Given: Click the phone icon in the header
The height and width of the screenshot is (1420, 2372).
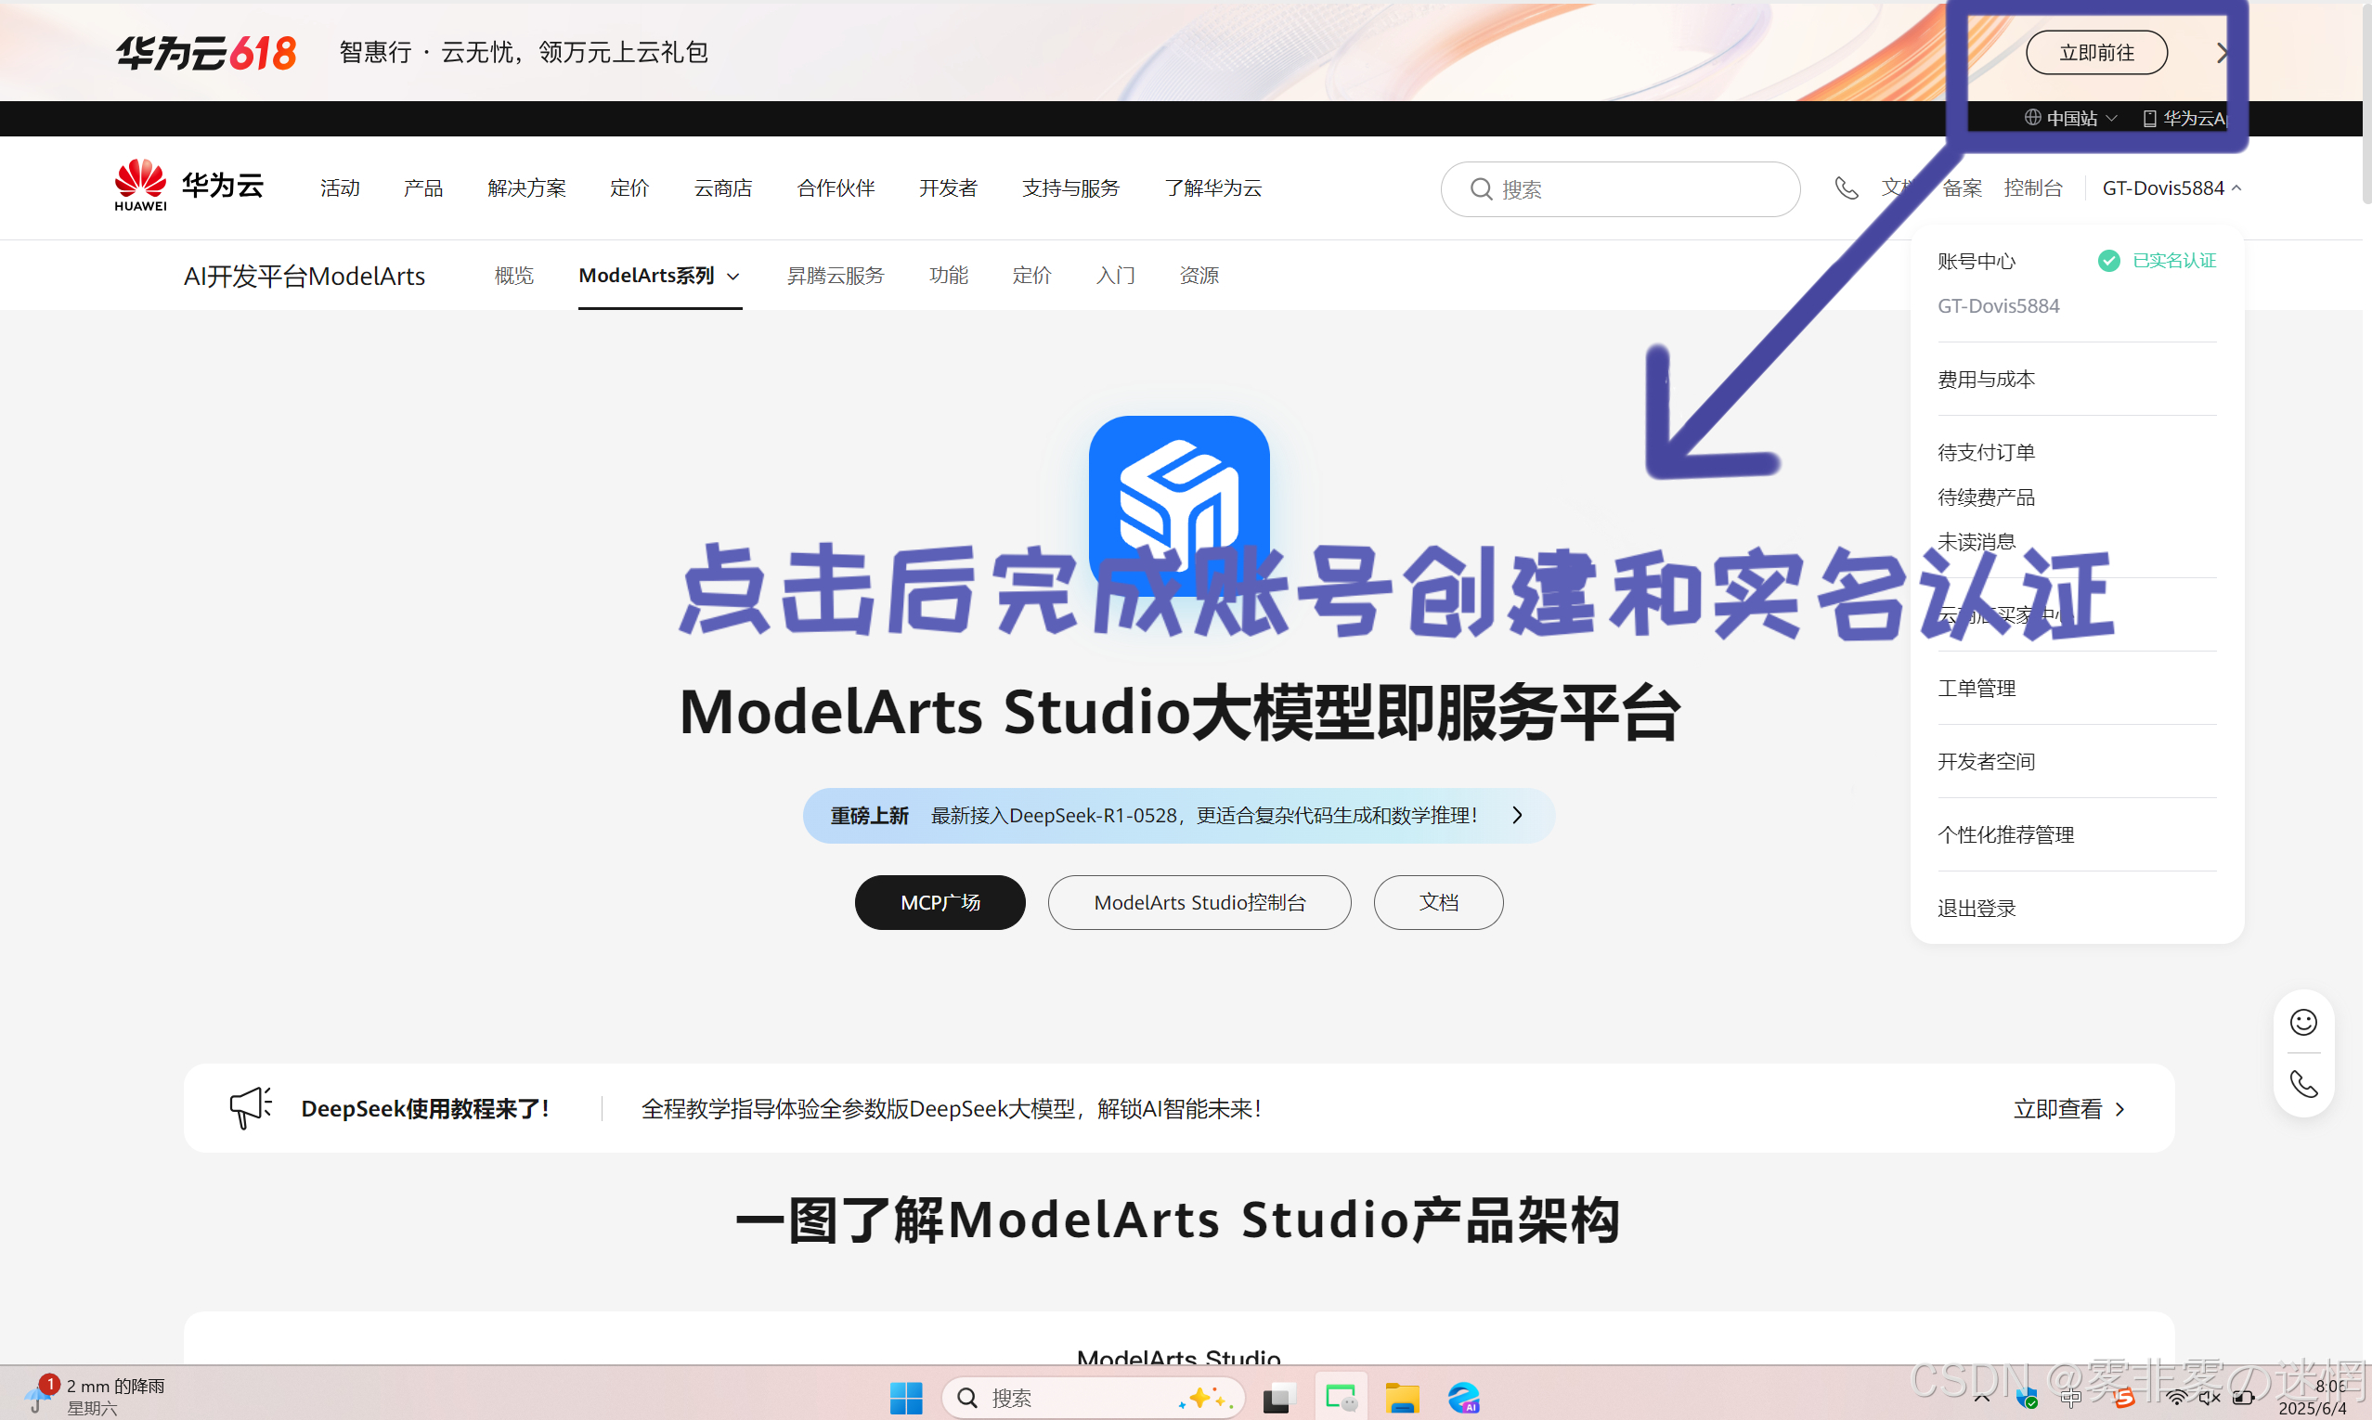Looking at the screenshot, I should (x=1846, y=188).
